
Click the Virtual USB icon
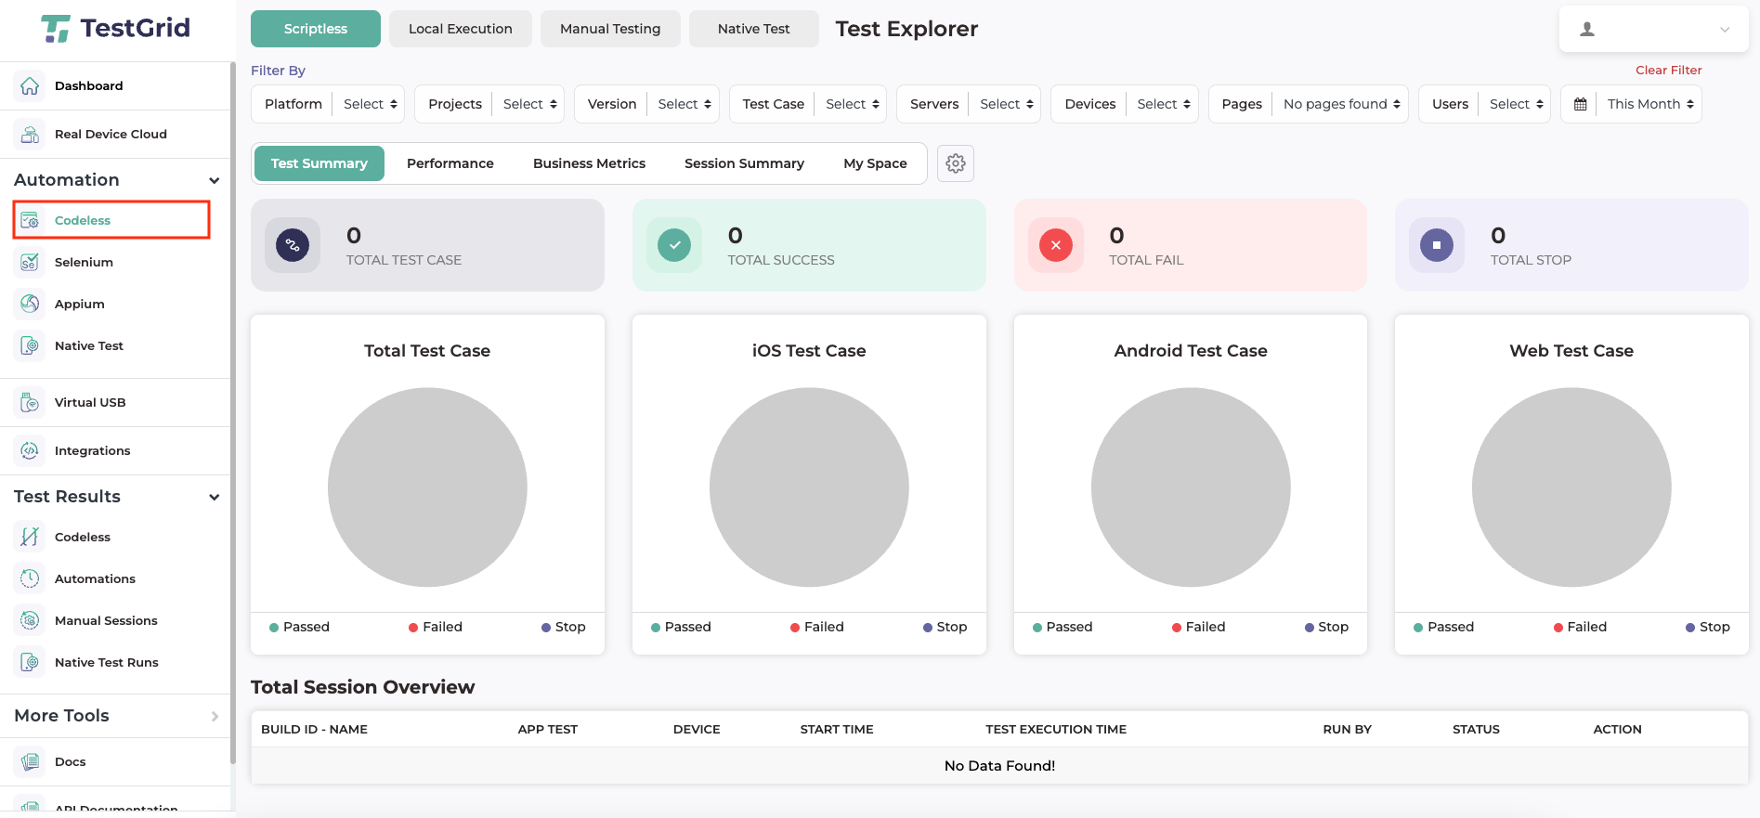(30, 403)
